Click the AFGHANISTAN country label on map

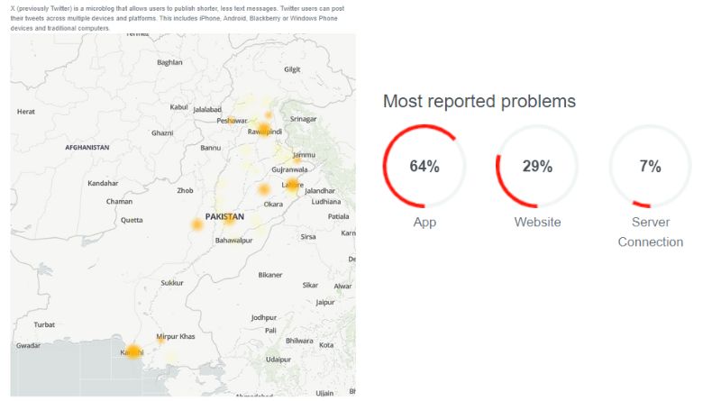[x=87, y=147]
